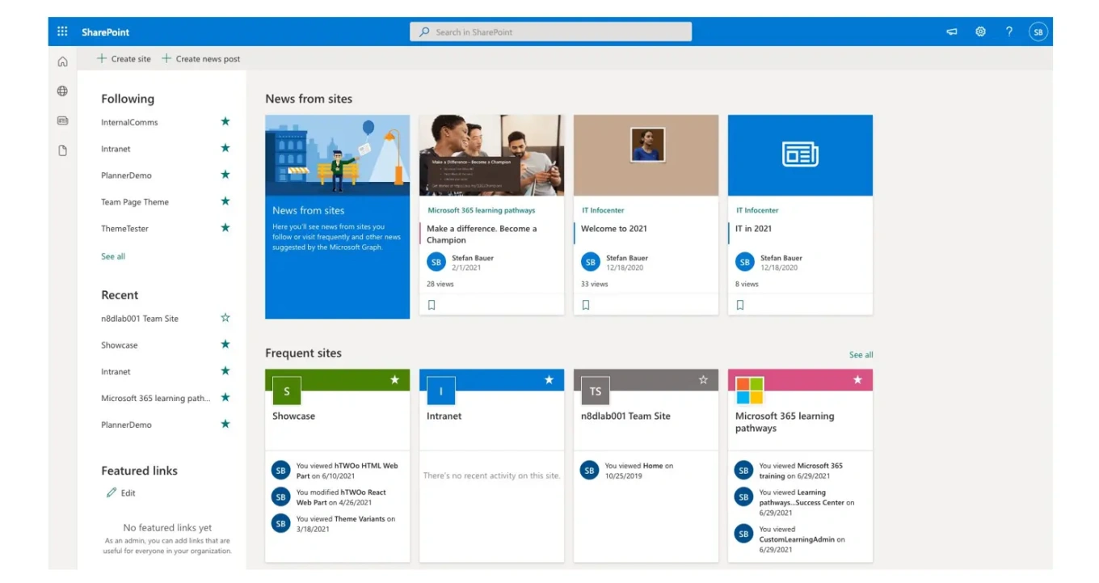Click the feedback megaphone icon
This screenshot has height=583, width=1099.
(951, 31)
